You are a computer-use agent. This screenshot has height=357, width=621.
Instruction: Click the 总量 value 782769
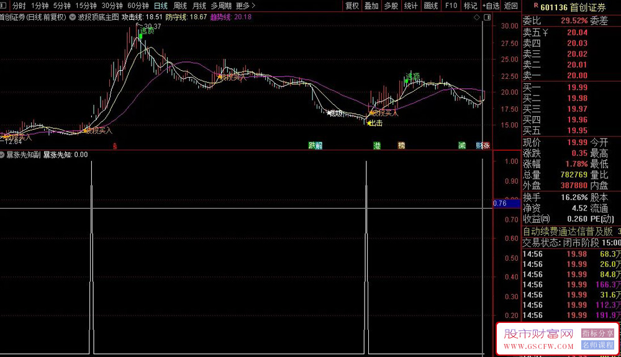tap(574, 174)
